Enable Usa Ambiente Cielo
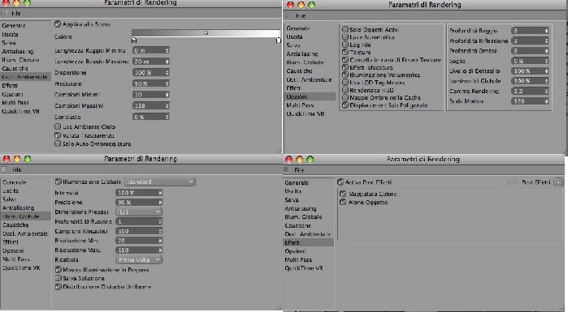 58,126
